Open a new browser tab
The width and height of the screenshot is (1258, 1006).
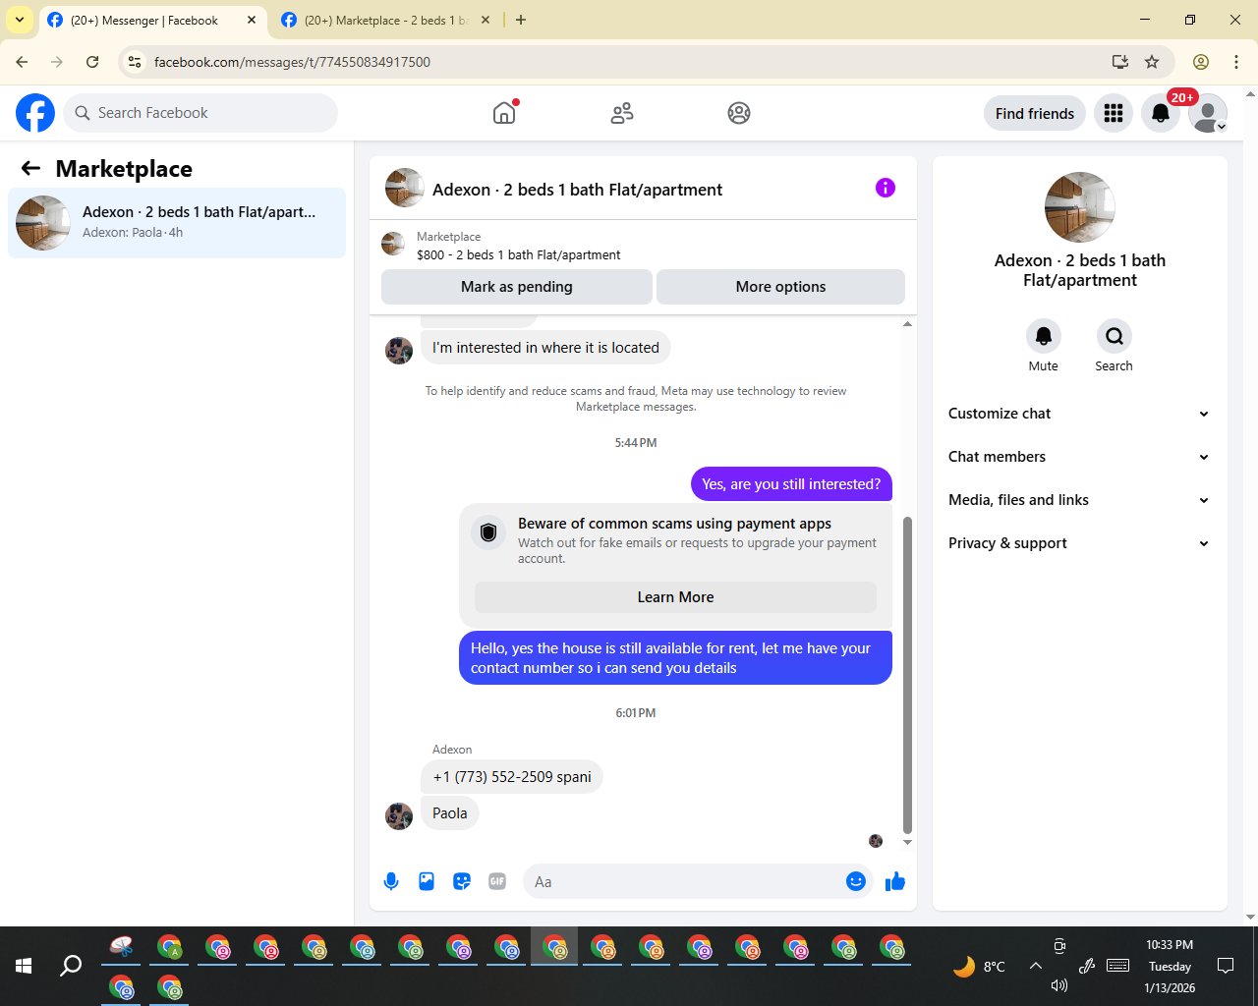(521, 20)
